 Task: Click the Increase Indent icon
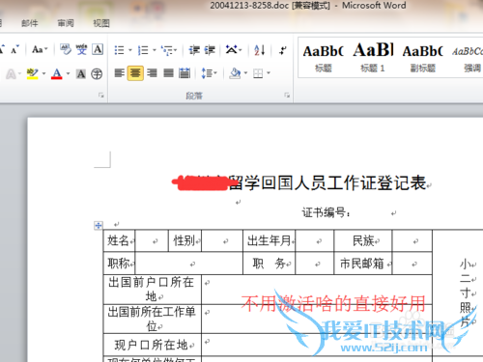point(210,50)
